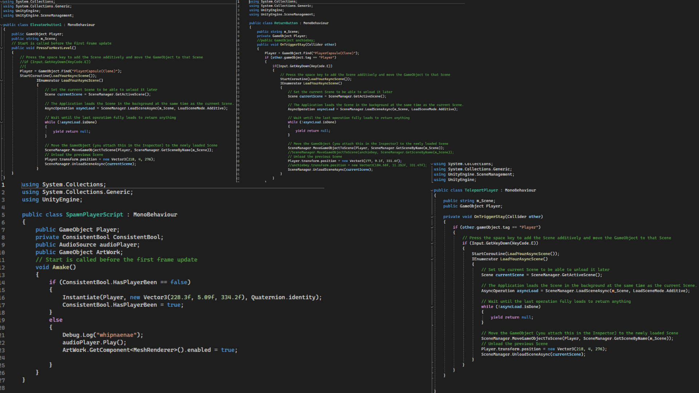
Task: Click 'SceneManager.UnloadSceneAsync(currentScene);' in Elevatorbutton1
Action: [90, 164]
